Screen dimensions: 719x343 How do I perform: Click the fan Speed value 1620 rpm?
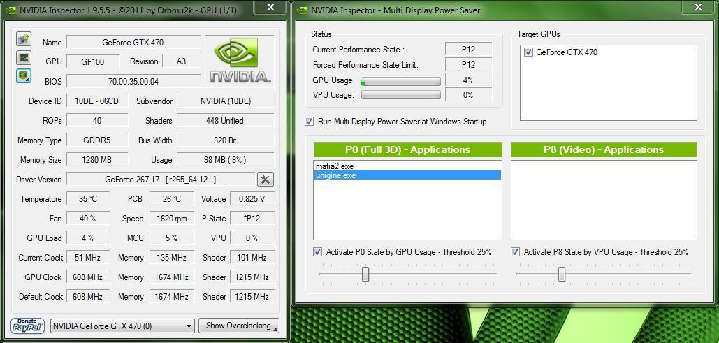172,219
